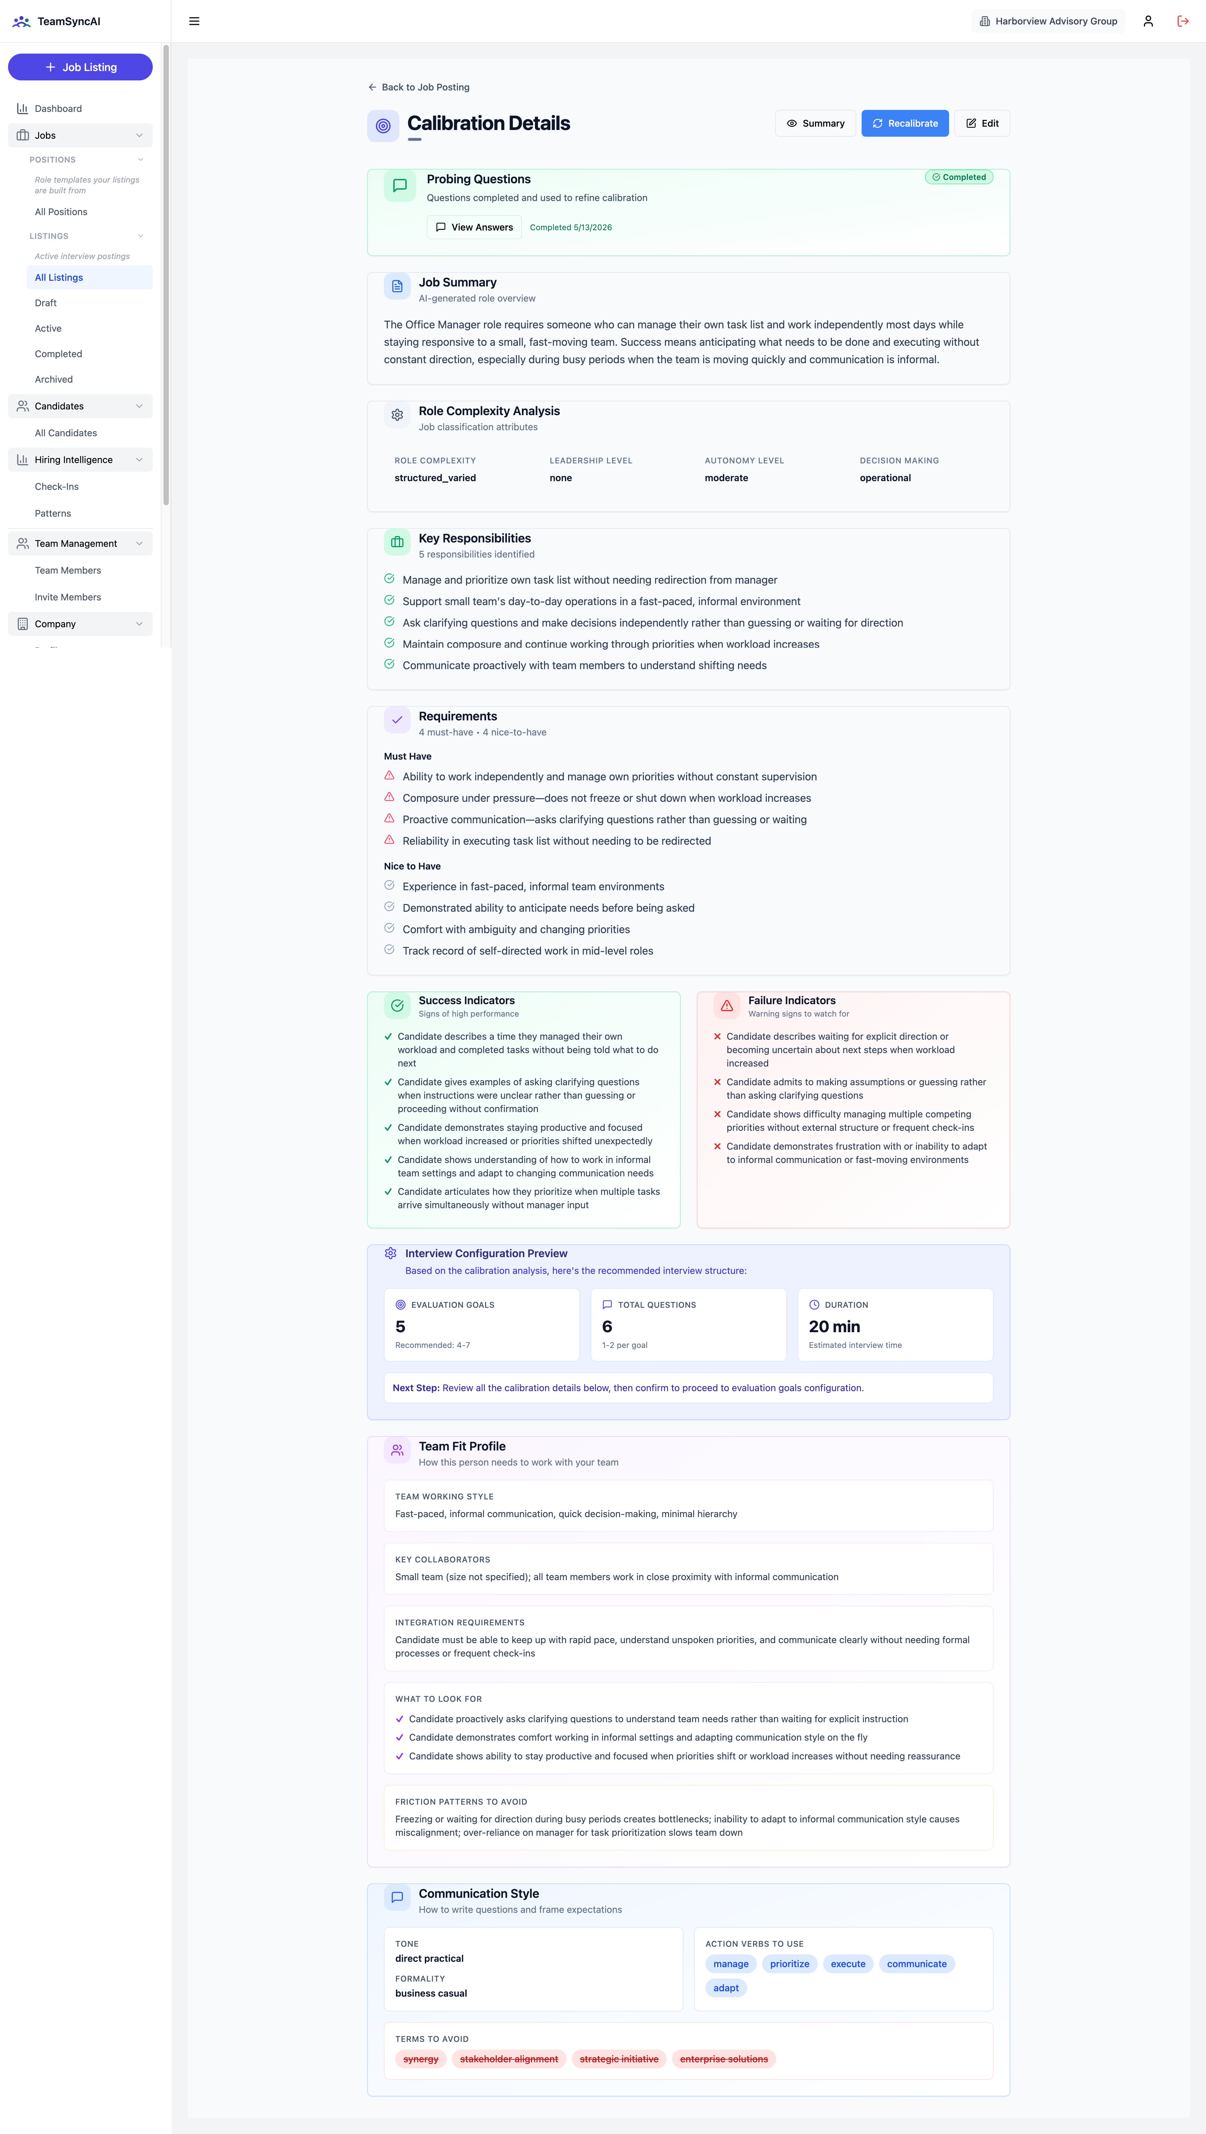1206x2134 pixels.
Task: Click the Probing Questions chat icon
Action: (x=399, y=186)
